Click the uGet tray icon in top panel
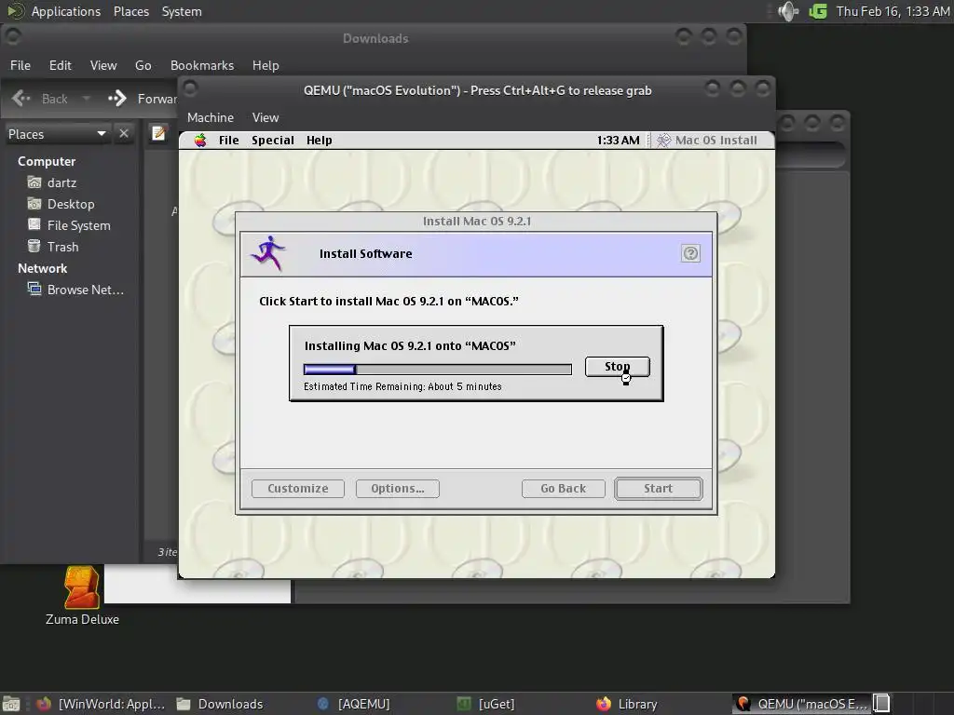Image resolution: width=954 pixels, height=715 pixels. point(818,11)
